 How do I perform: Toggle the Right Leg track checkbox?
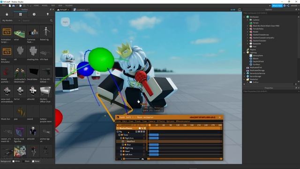(121, 148)
